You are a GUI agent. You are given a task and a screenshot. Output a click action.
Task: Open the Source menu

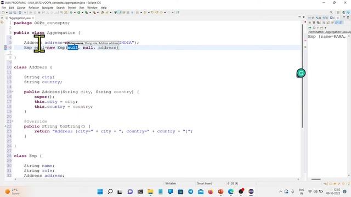point(21,8)
